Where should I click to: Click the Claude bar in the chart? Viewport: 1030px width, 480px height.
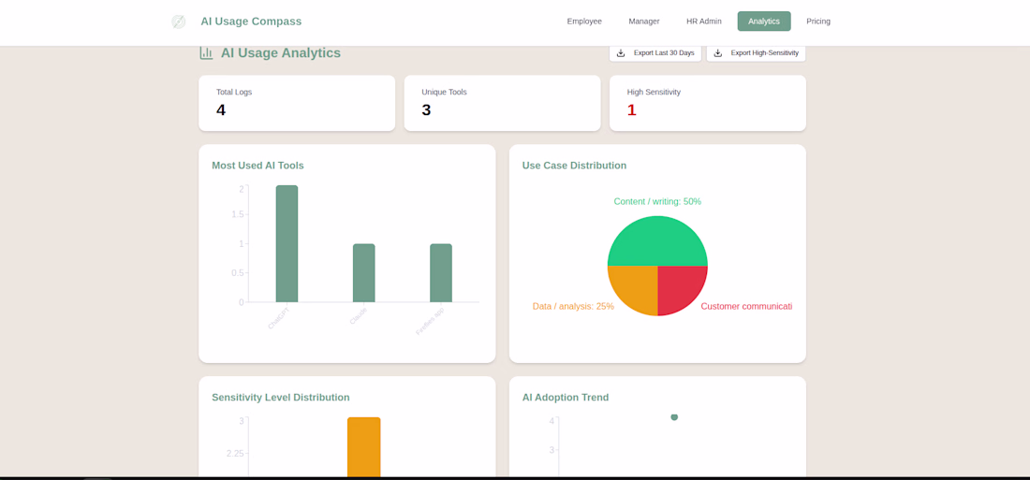[x=364, y=273]
